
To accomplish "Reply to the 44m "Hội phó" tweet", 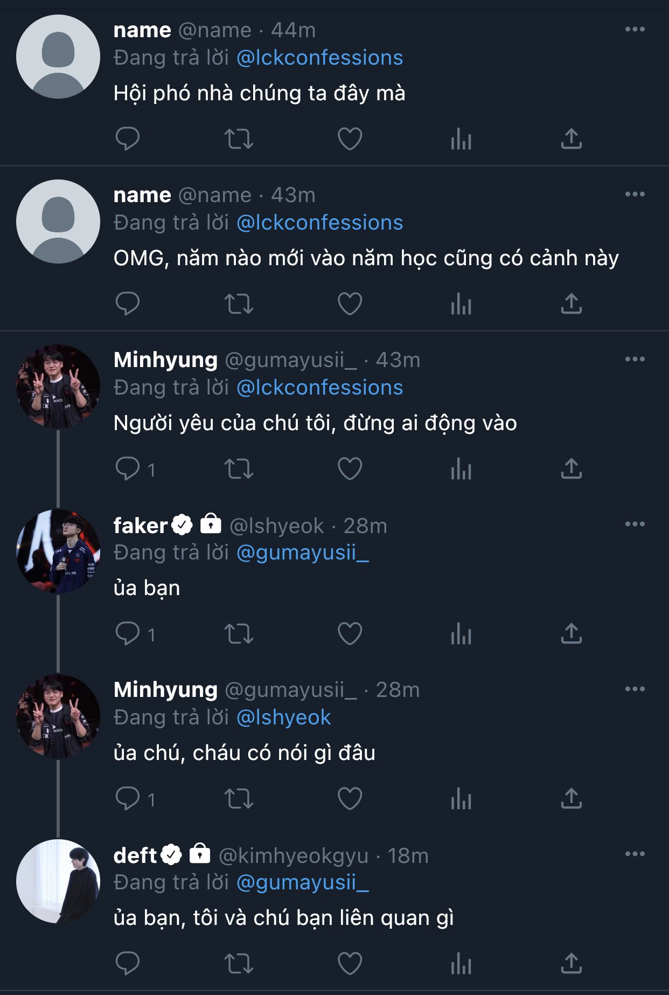I will (128, 139).
